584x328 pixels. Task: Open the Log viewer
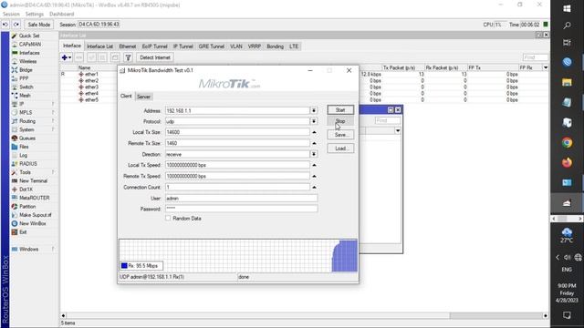coord(23,155)
